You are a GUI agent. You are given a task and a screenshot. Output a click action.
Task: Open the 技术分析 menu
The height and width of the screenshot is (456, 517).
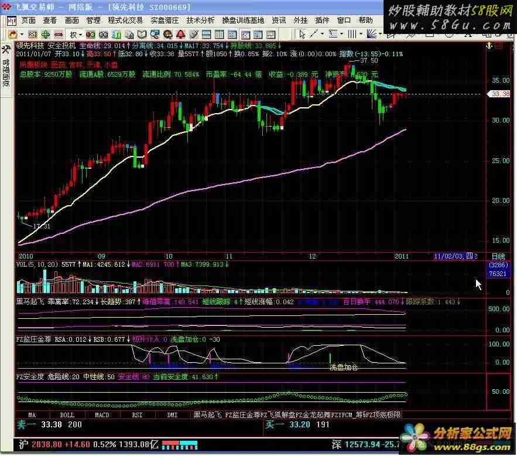200,21
